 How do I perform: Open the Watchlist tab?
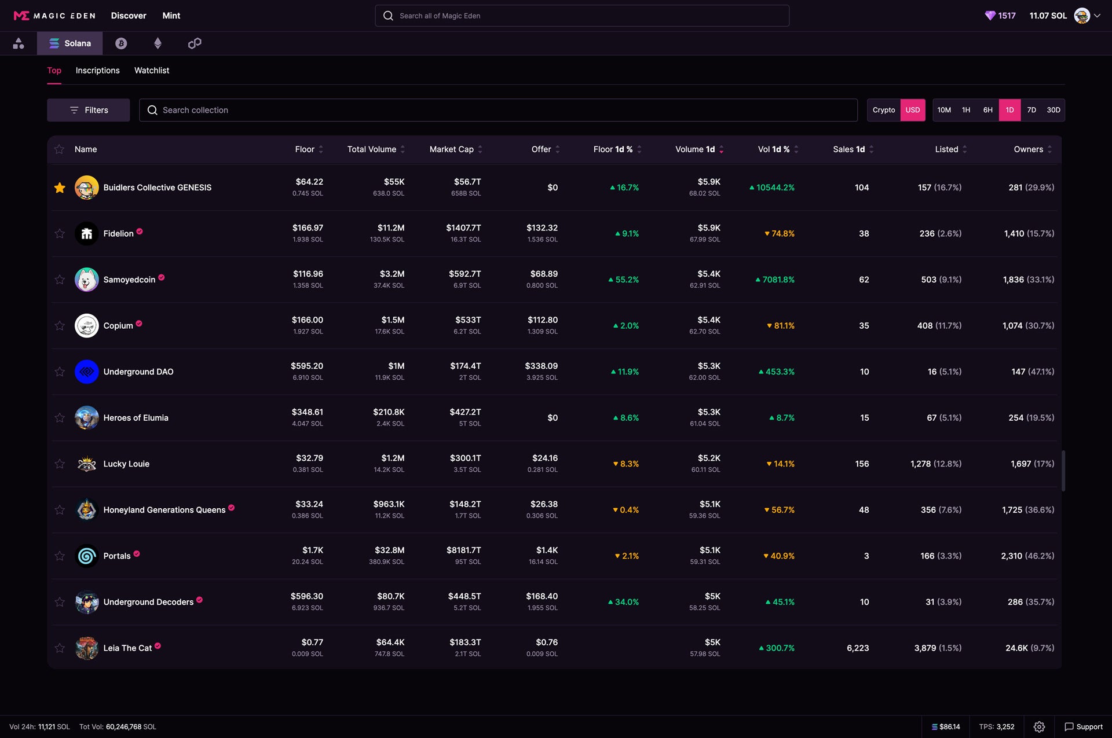point(152,71)
